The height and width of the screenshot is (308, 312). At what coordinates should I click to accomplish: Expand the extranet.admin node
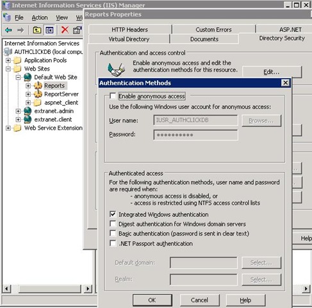point(18,111)
